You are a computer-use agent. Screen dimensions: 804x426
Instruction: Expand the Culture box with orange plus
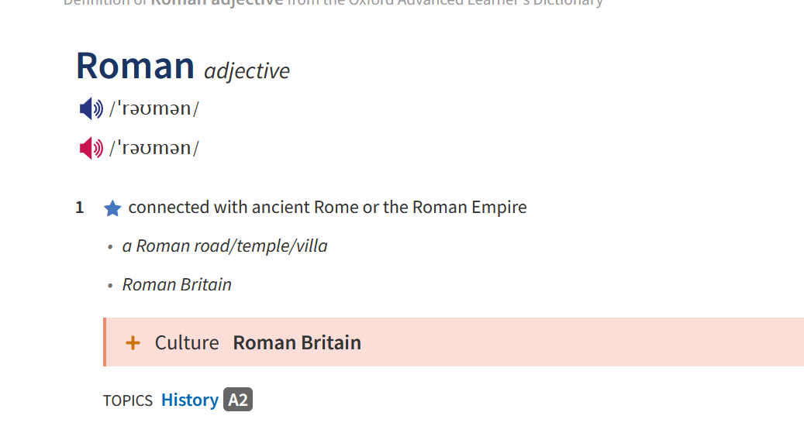tap(133, 342)
